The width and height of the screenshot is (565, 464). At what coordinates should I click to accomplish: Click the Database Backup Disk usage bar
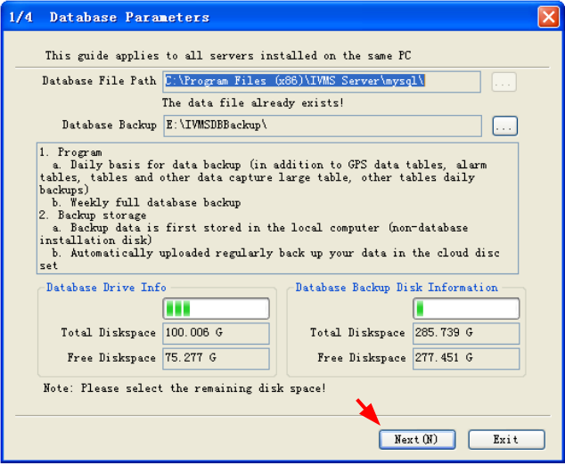466,309
